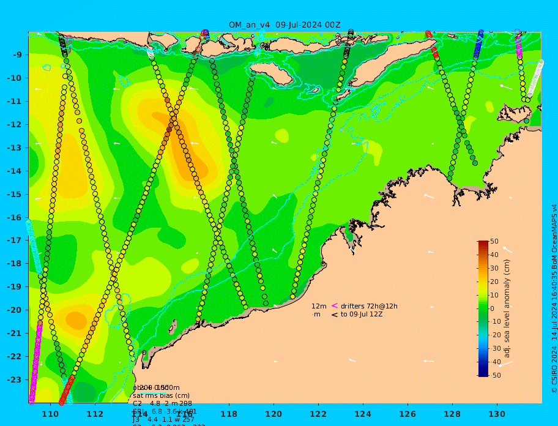Click the longitude axis label "120"
558x426 pixels.
(x=273, y=414)
